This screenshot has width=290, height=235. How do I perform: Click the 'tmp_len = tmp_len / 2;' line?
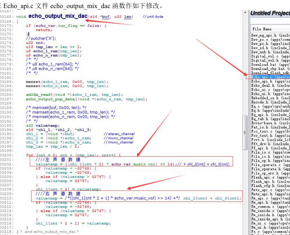click(52, 147)
